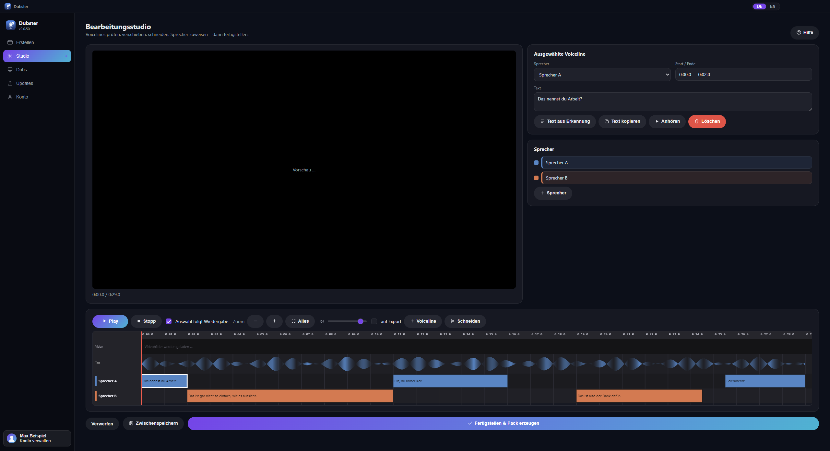Click Fertigstellen & Pack erzeugen
830x451 pixels.
tap(503, 423)
